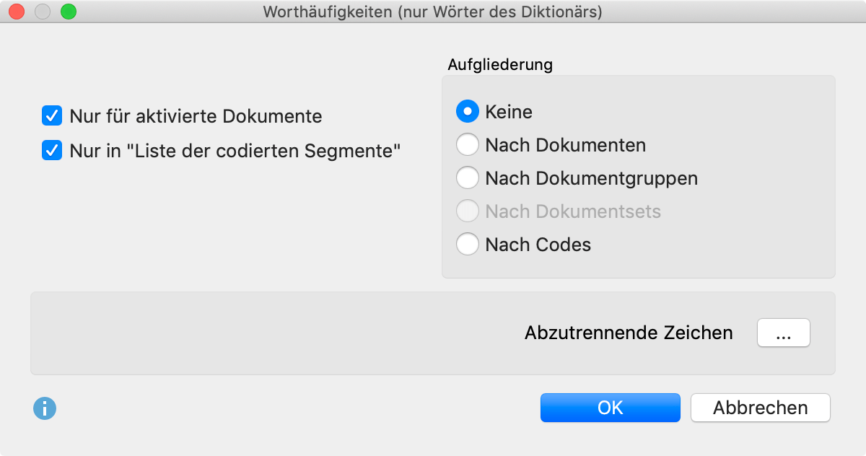
Task: Click the greyed-out 'Nach Dokumentsets' radio button
Action: (468, 211)
